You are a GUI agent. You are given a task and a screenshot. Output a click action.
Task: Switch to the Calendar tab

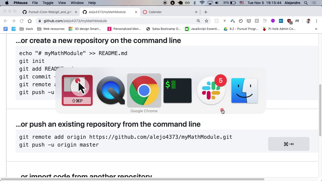pos(170,12)
